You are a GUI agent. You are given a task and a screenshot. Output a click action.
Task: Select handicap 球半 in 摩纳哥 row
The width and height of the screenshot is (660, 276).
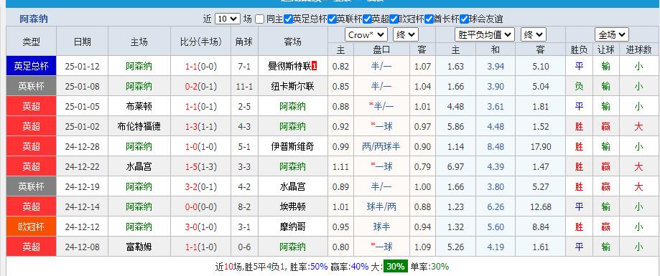[x=381, y=227]
